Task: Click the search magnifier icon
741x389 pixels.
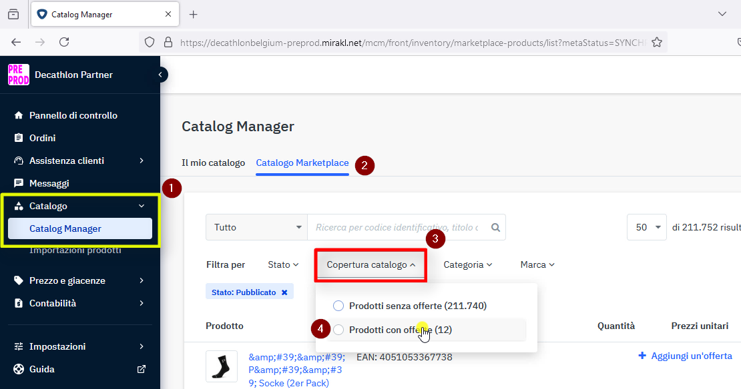Action: (495, 227)
